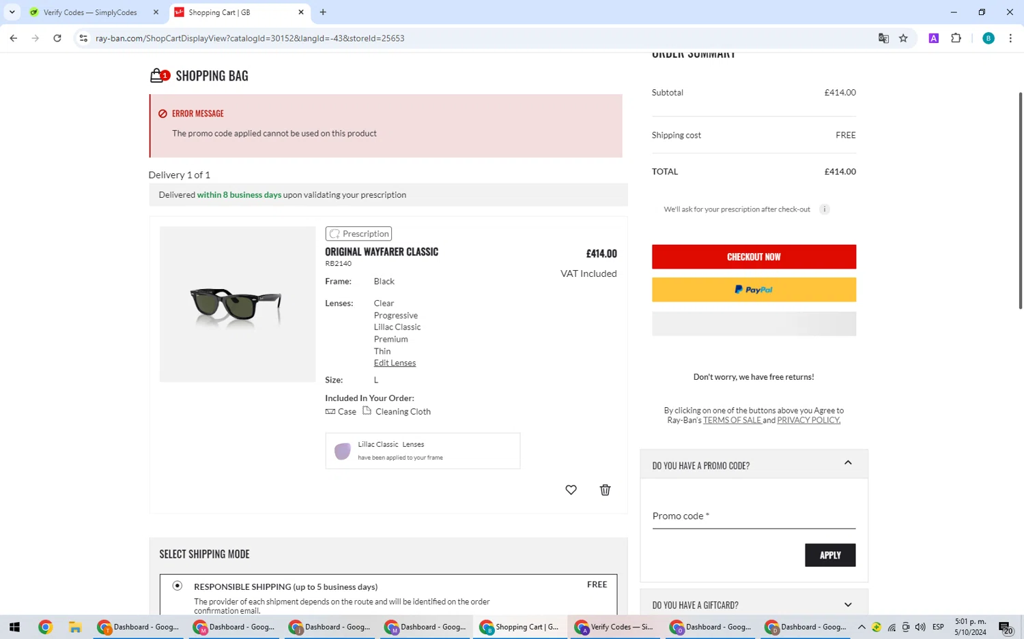
Task: Open the Chrome profile avatar B
Action: click(988, 38)
